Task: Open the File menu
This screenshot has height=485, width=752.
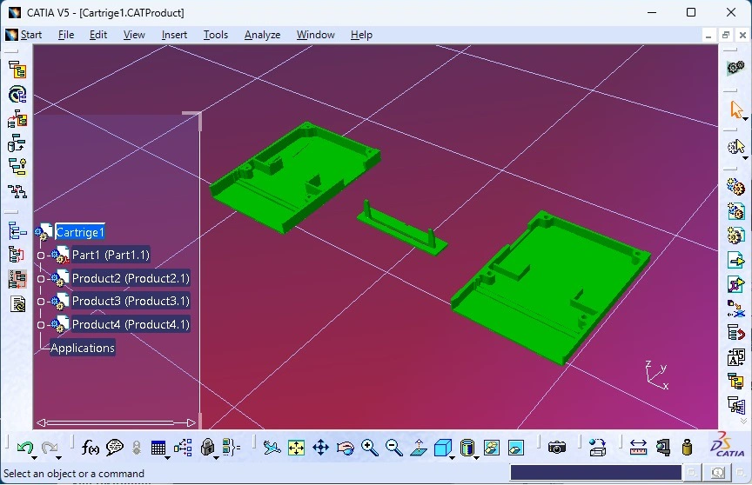Action: pyautogui.click(x=65, y=35)
